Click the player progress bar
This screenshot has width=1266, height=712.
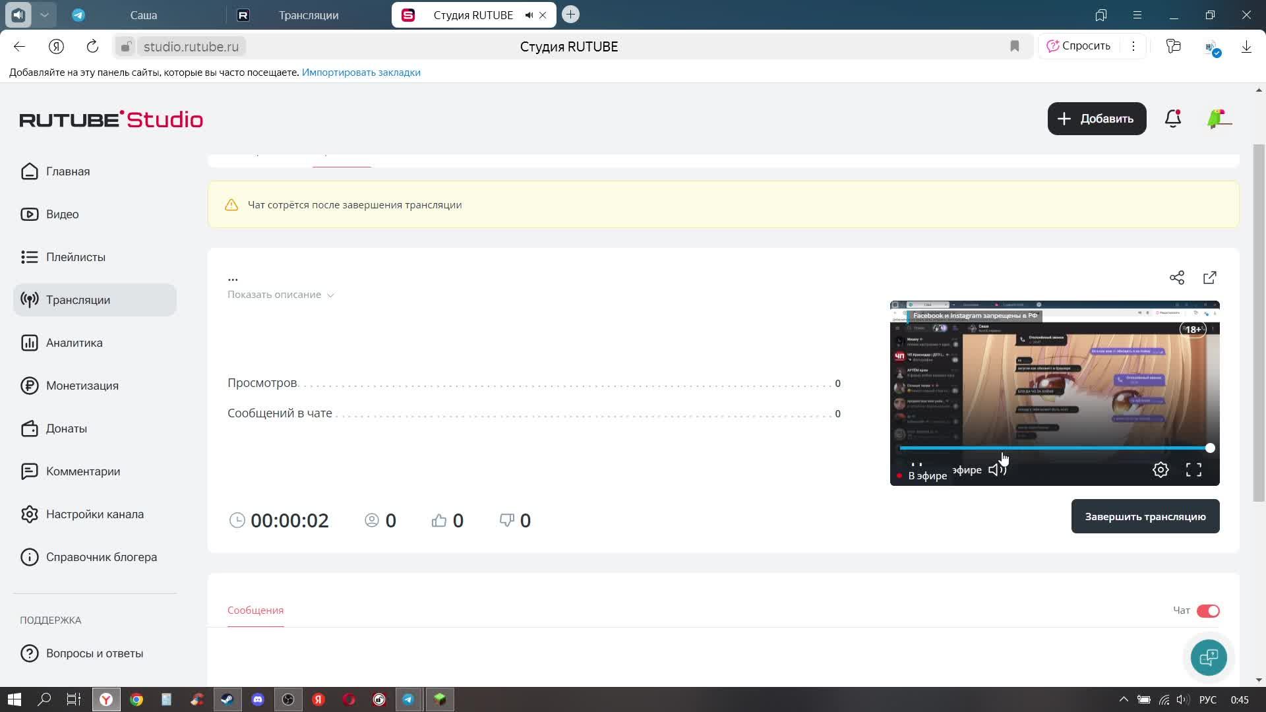click(1054, 448)
